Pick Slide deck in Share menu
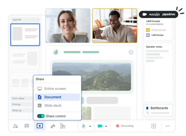 pyautogui.click(x=57, y=105)
